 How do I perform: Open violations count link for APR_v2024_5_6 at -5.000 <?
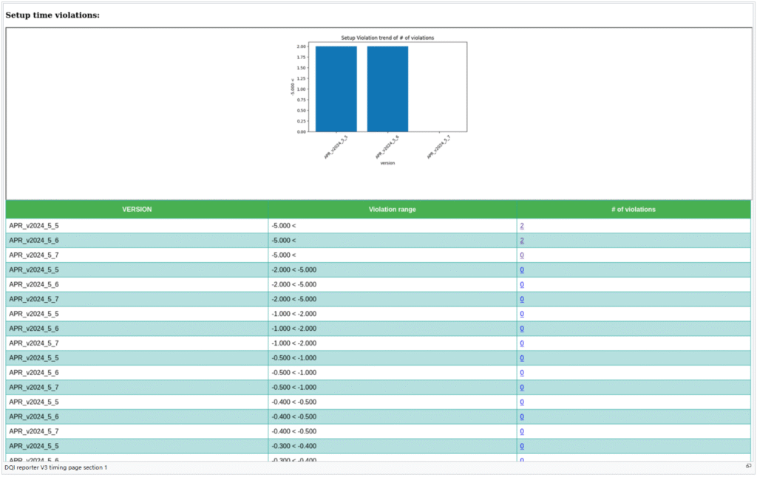click(x=522, y=241)
